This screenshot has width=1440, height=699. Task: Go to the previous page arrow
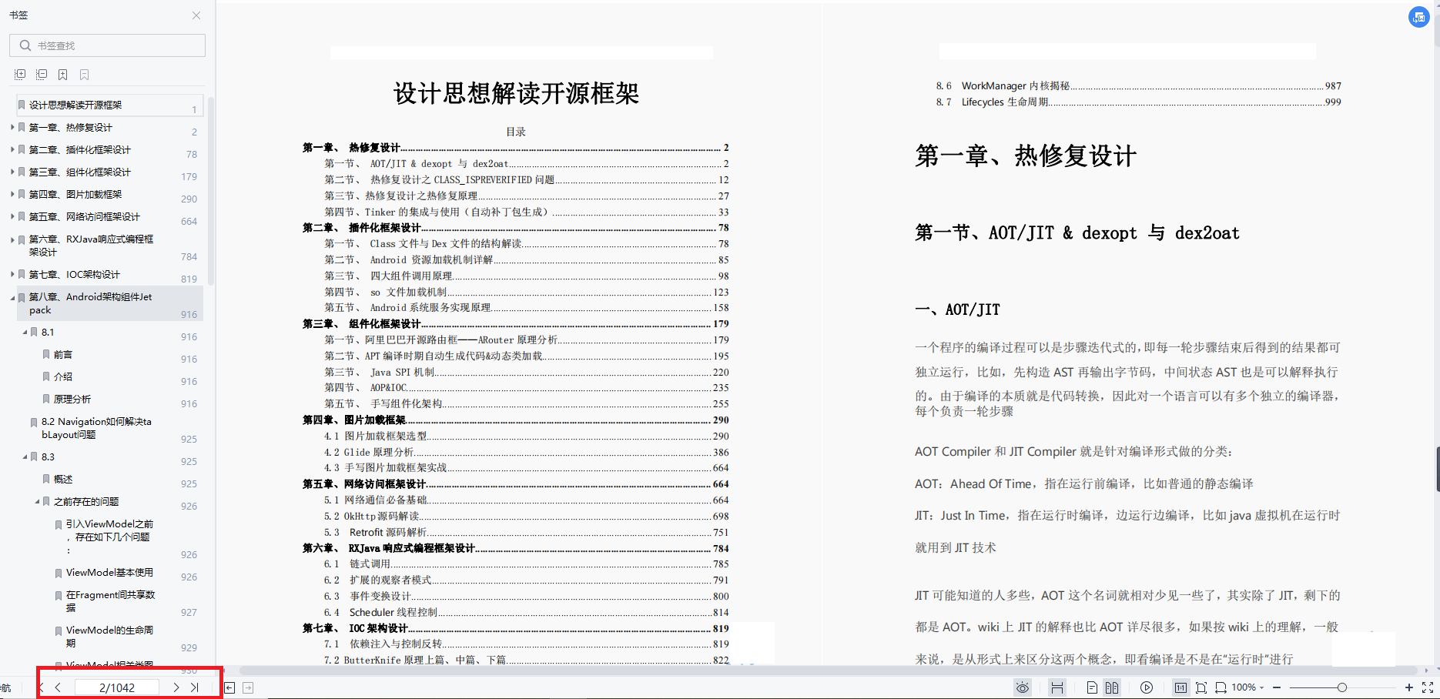[x=58, y=687]
